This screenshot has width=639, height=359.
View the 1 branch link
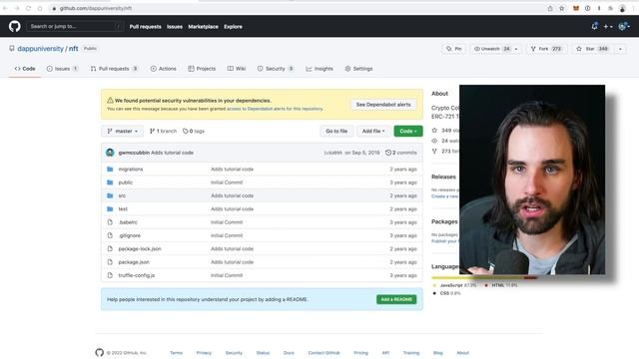click(x=163, y=131)
